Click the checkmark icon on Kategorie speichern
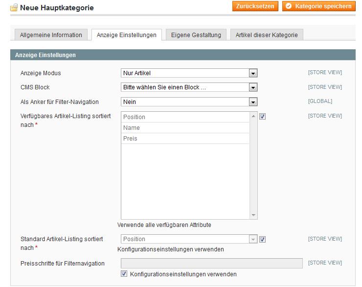The image size is (362, 287). 289,6
